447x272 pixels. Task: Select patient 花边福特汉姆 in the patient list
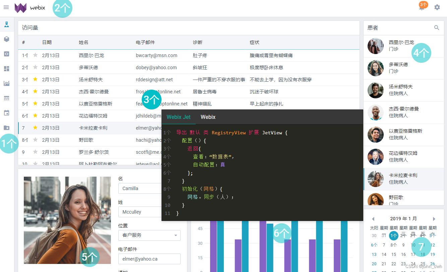coord(404,157)
